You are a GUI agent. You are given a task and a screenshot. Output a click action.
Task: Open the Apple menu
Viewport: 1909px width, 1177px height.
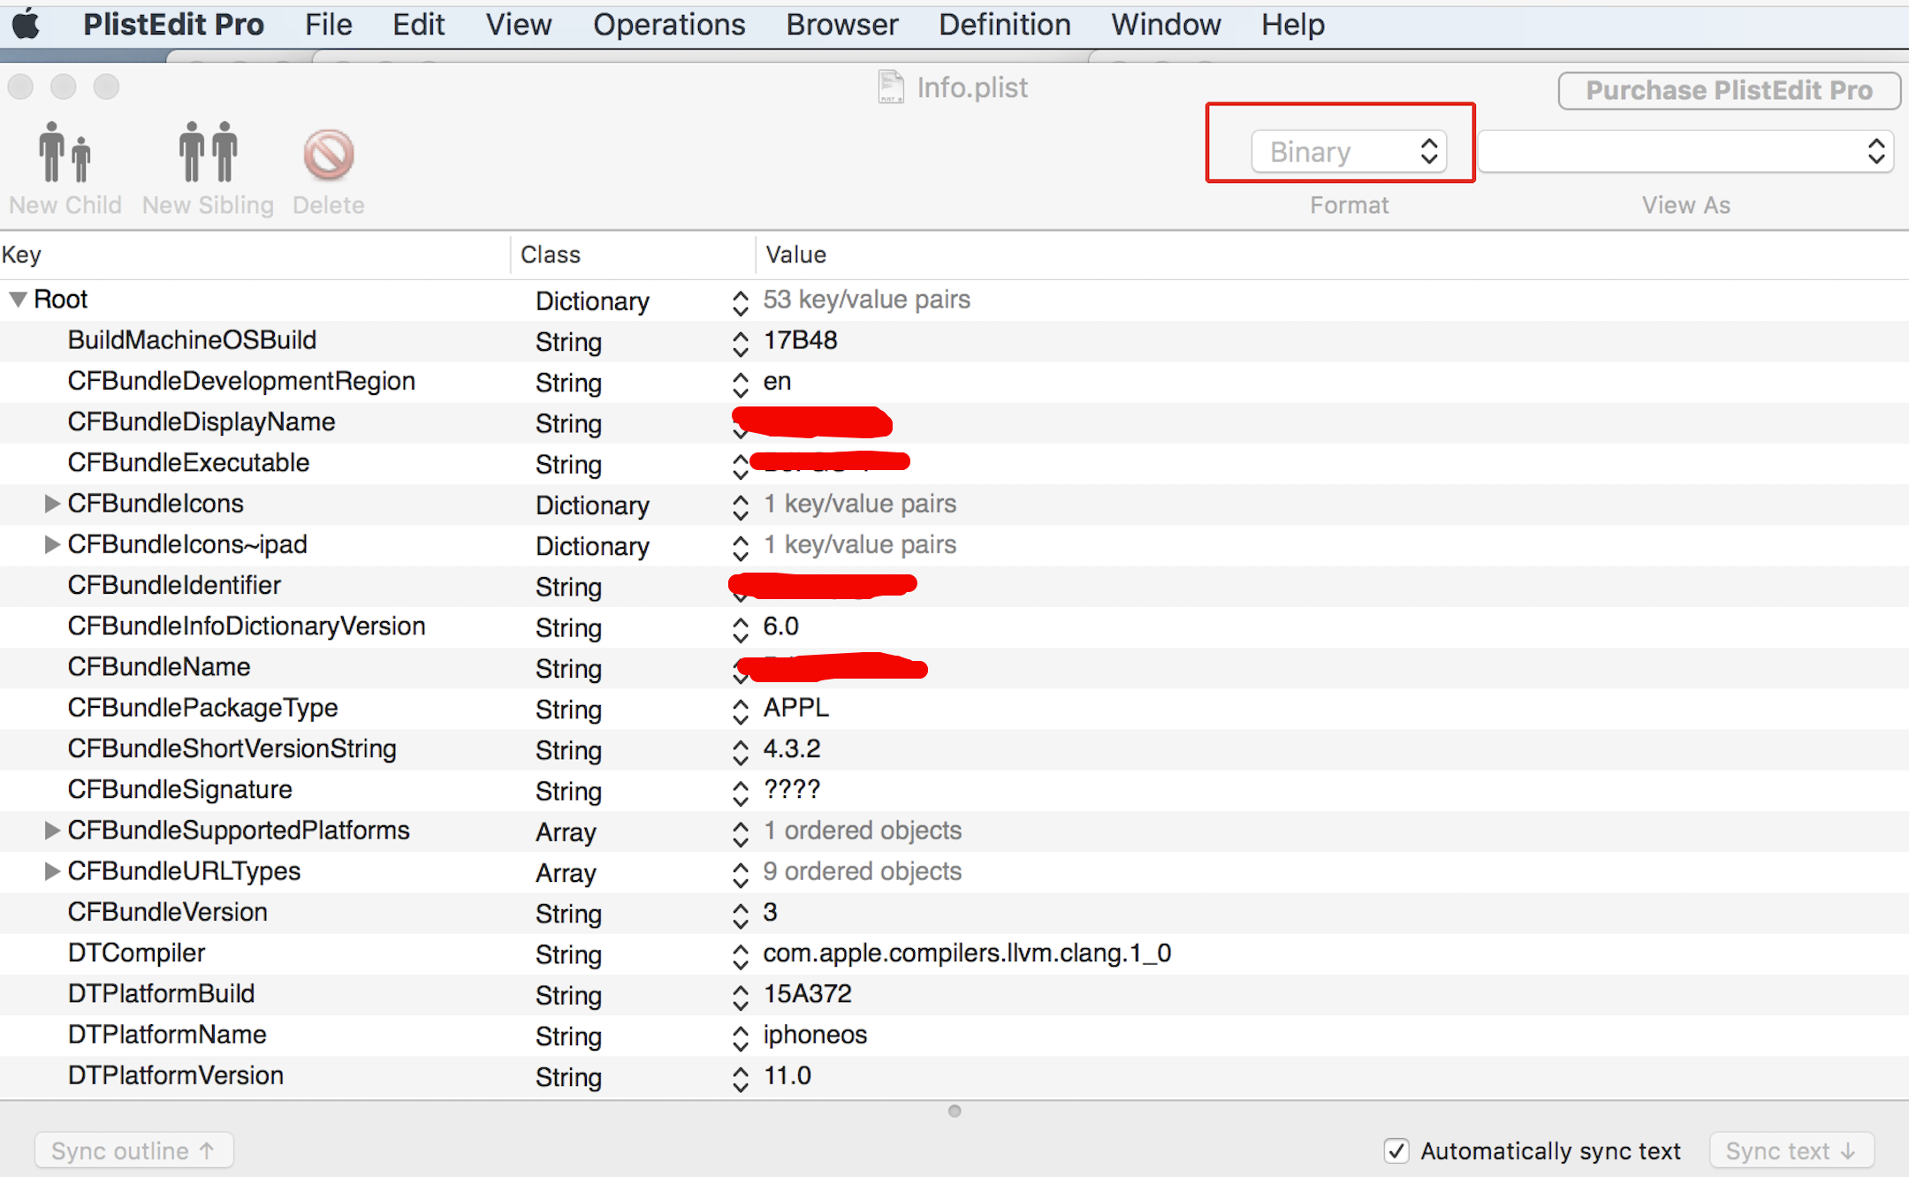(26, 24)
